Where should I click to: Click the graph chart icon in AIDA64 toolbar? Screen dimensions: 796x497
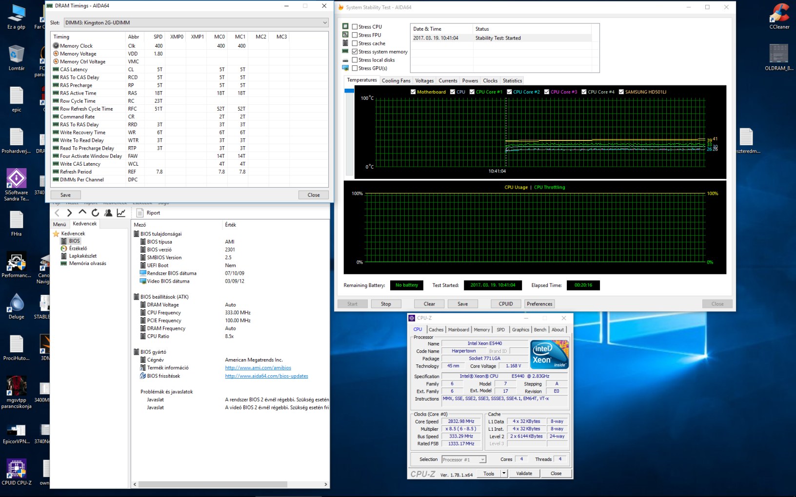click(121, 212)
